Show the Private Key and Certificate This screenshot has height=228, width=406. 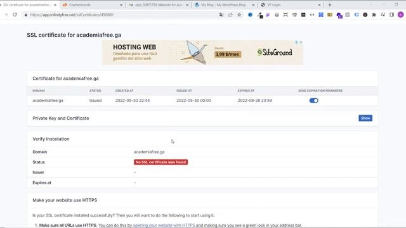[x=365, y=118]
